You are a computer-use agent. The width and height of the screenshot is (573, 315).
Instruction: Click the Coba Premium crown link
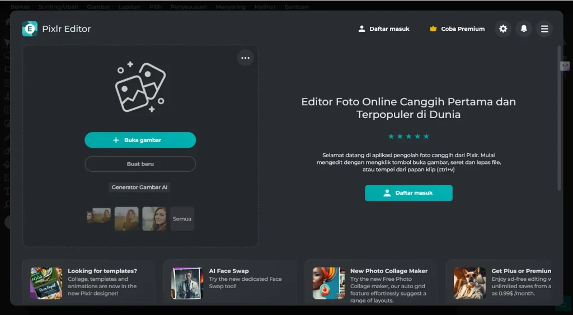point(457,29)
